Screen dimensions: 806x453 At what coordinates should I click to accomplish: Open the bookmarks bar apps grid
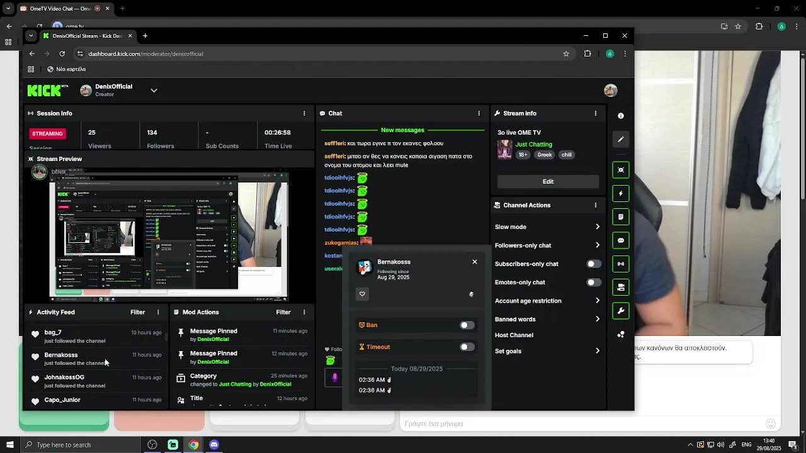[x=31, y=69]
